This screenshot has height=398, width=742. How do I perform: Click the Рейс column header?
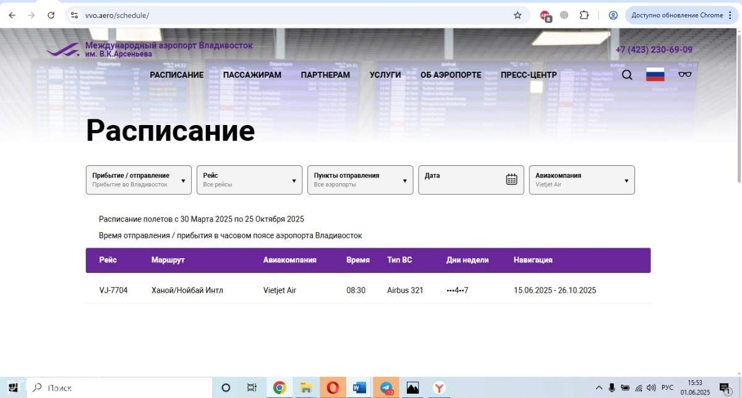[x=108, y=260]
